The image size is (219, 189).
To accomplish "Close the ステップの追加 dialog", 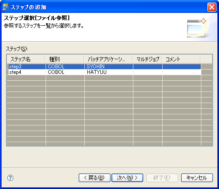I will [212, 7].
